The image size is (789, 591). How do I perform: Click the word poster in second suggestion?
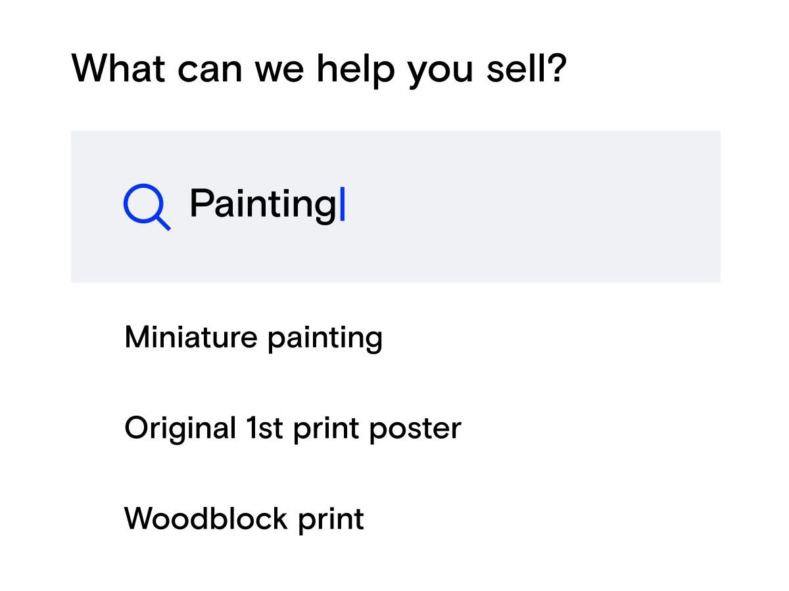click(x=415, y=429)
